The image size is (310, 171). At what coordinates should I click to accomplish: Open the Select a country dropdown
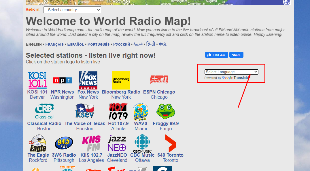(x=72, y=10)
